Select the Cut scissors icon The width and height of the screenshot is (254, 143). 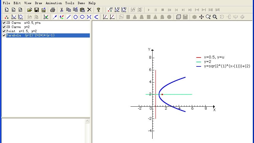[x=62, y=10]
